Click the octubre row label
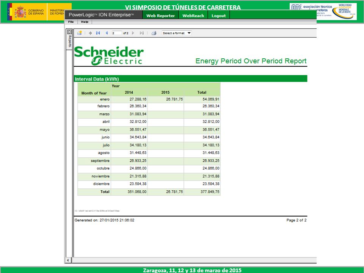 [x=103, y=168]
